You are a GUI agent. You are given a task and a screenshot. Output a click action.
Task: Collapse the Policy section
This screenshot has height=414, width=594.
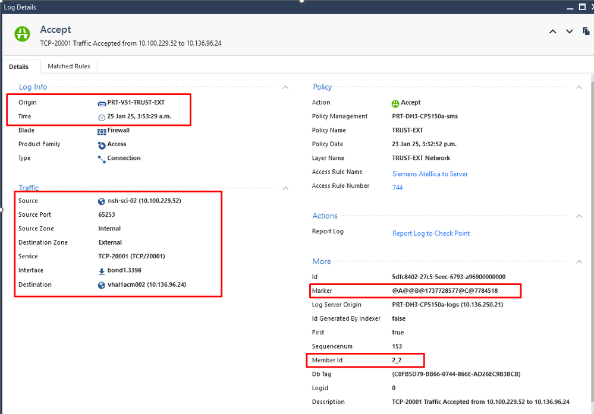(x=579, y=87)
